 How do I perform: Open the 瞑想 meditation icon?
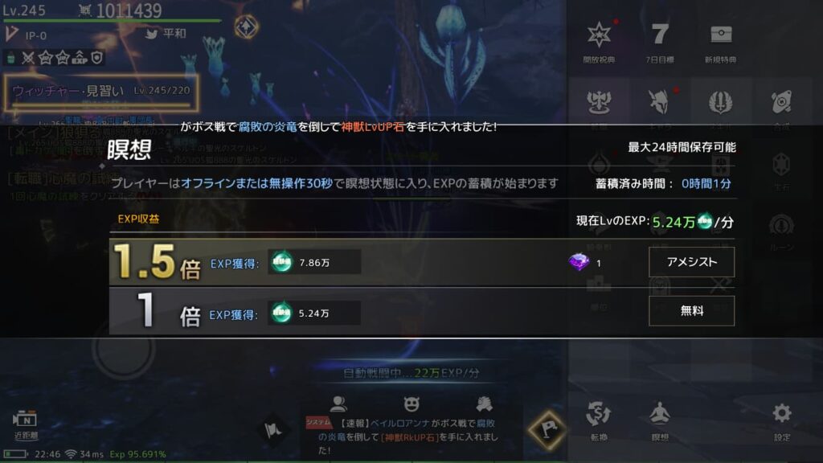click(x=660, y=420)
